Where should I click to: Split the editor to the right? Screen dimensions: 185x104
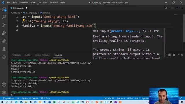[177, 8]
